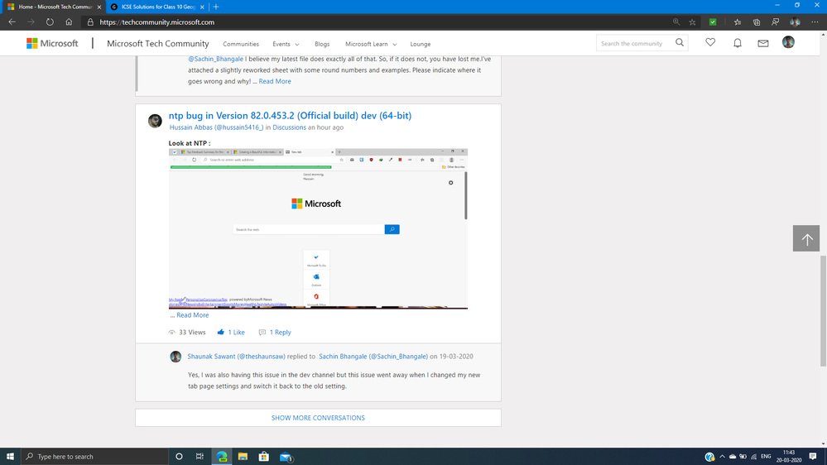Click the address bar URL

(x=156, y=22)
